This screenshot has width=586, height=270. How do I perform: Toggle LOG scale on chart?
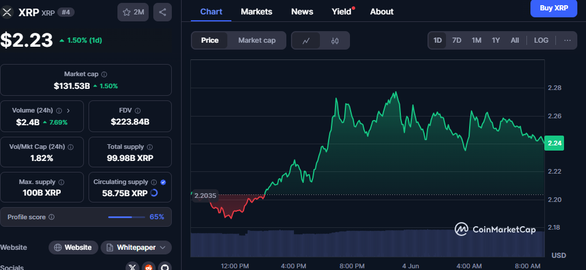pos(541,40)
